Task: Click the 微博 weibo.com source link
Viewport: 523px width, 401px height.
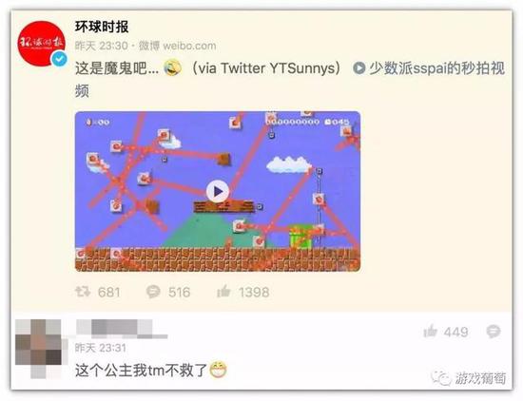Action: coord(178,46)
